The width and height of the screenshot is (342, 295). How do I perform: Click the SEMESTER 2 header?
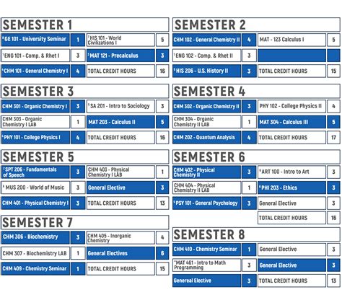[x=256, y=25]
